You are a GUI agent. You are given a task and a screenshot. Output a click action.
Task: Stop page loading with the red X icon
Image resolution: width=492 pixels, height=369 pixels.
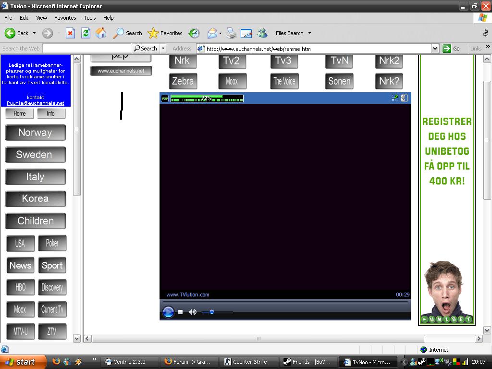[70, 33]
